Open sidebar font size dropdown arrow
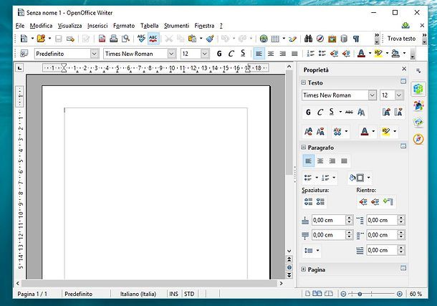Viewport: 437px width, 306px height. pos(399,95)
